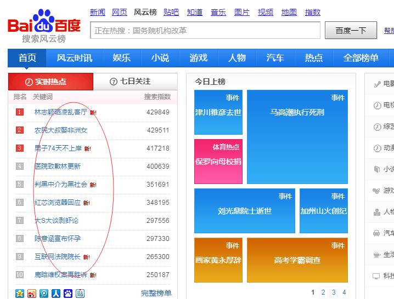Open the 音乐 top link
The width and height of the screenshot is (394, 299).
click(x=218, y=12)
